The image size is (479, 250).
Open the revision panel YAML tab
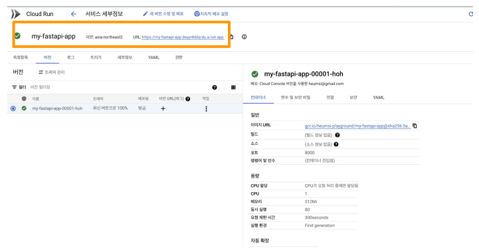point(379,97)
